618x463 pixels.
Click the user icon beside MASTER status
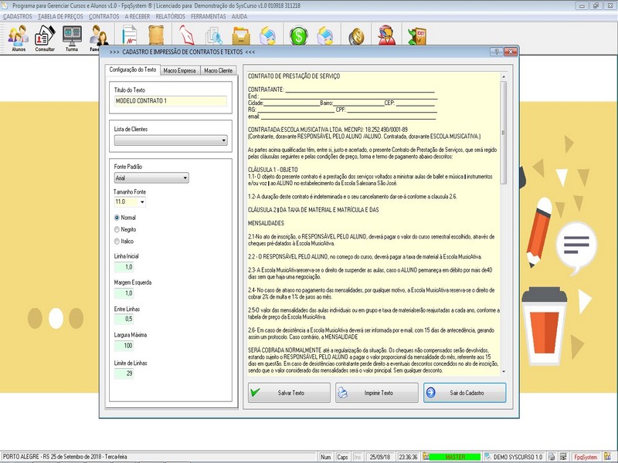(426, 457)
